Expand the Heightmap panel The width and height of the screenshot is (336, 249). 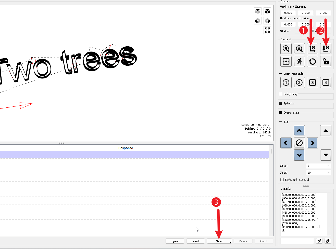pos(291,94)
